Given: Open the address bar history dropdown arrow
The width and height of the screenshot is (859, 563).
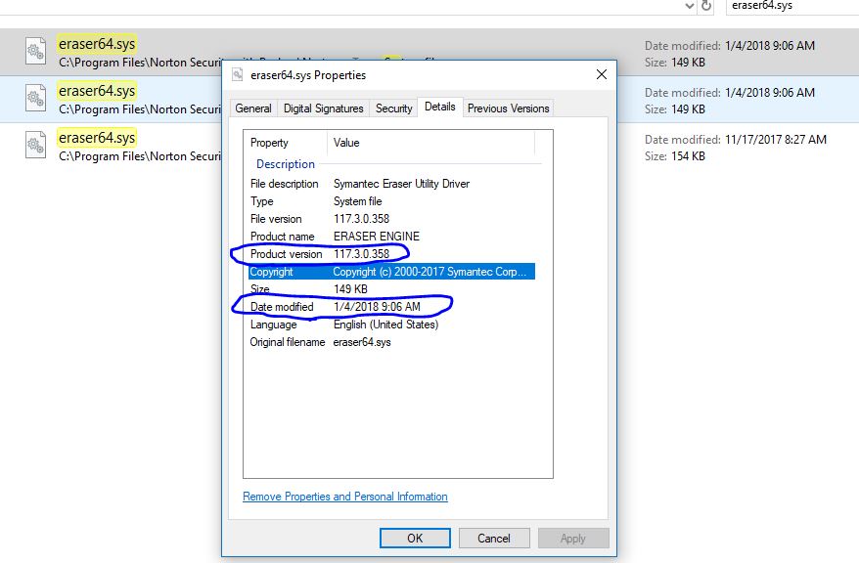Looking at the screenshot, I should (690, 6).
